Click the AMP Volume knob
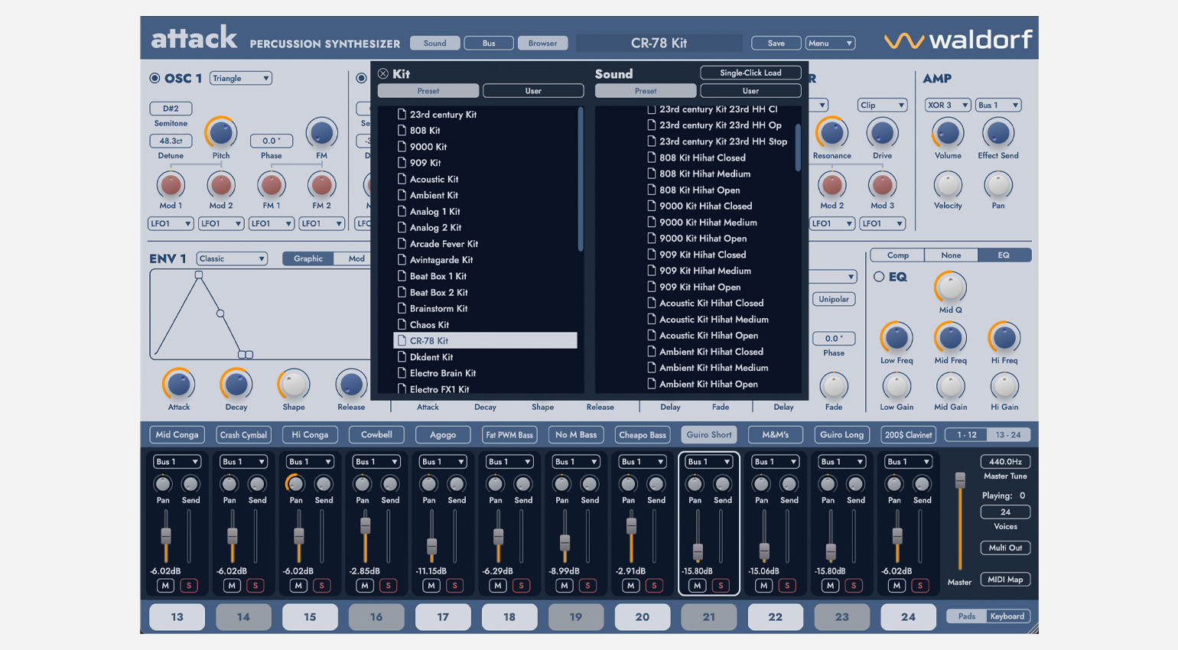The height and width of the screenshot is (650, 1178). pos(947,133)
